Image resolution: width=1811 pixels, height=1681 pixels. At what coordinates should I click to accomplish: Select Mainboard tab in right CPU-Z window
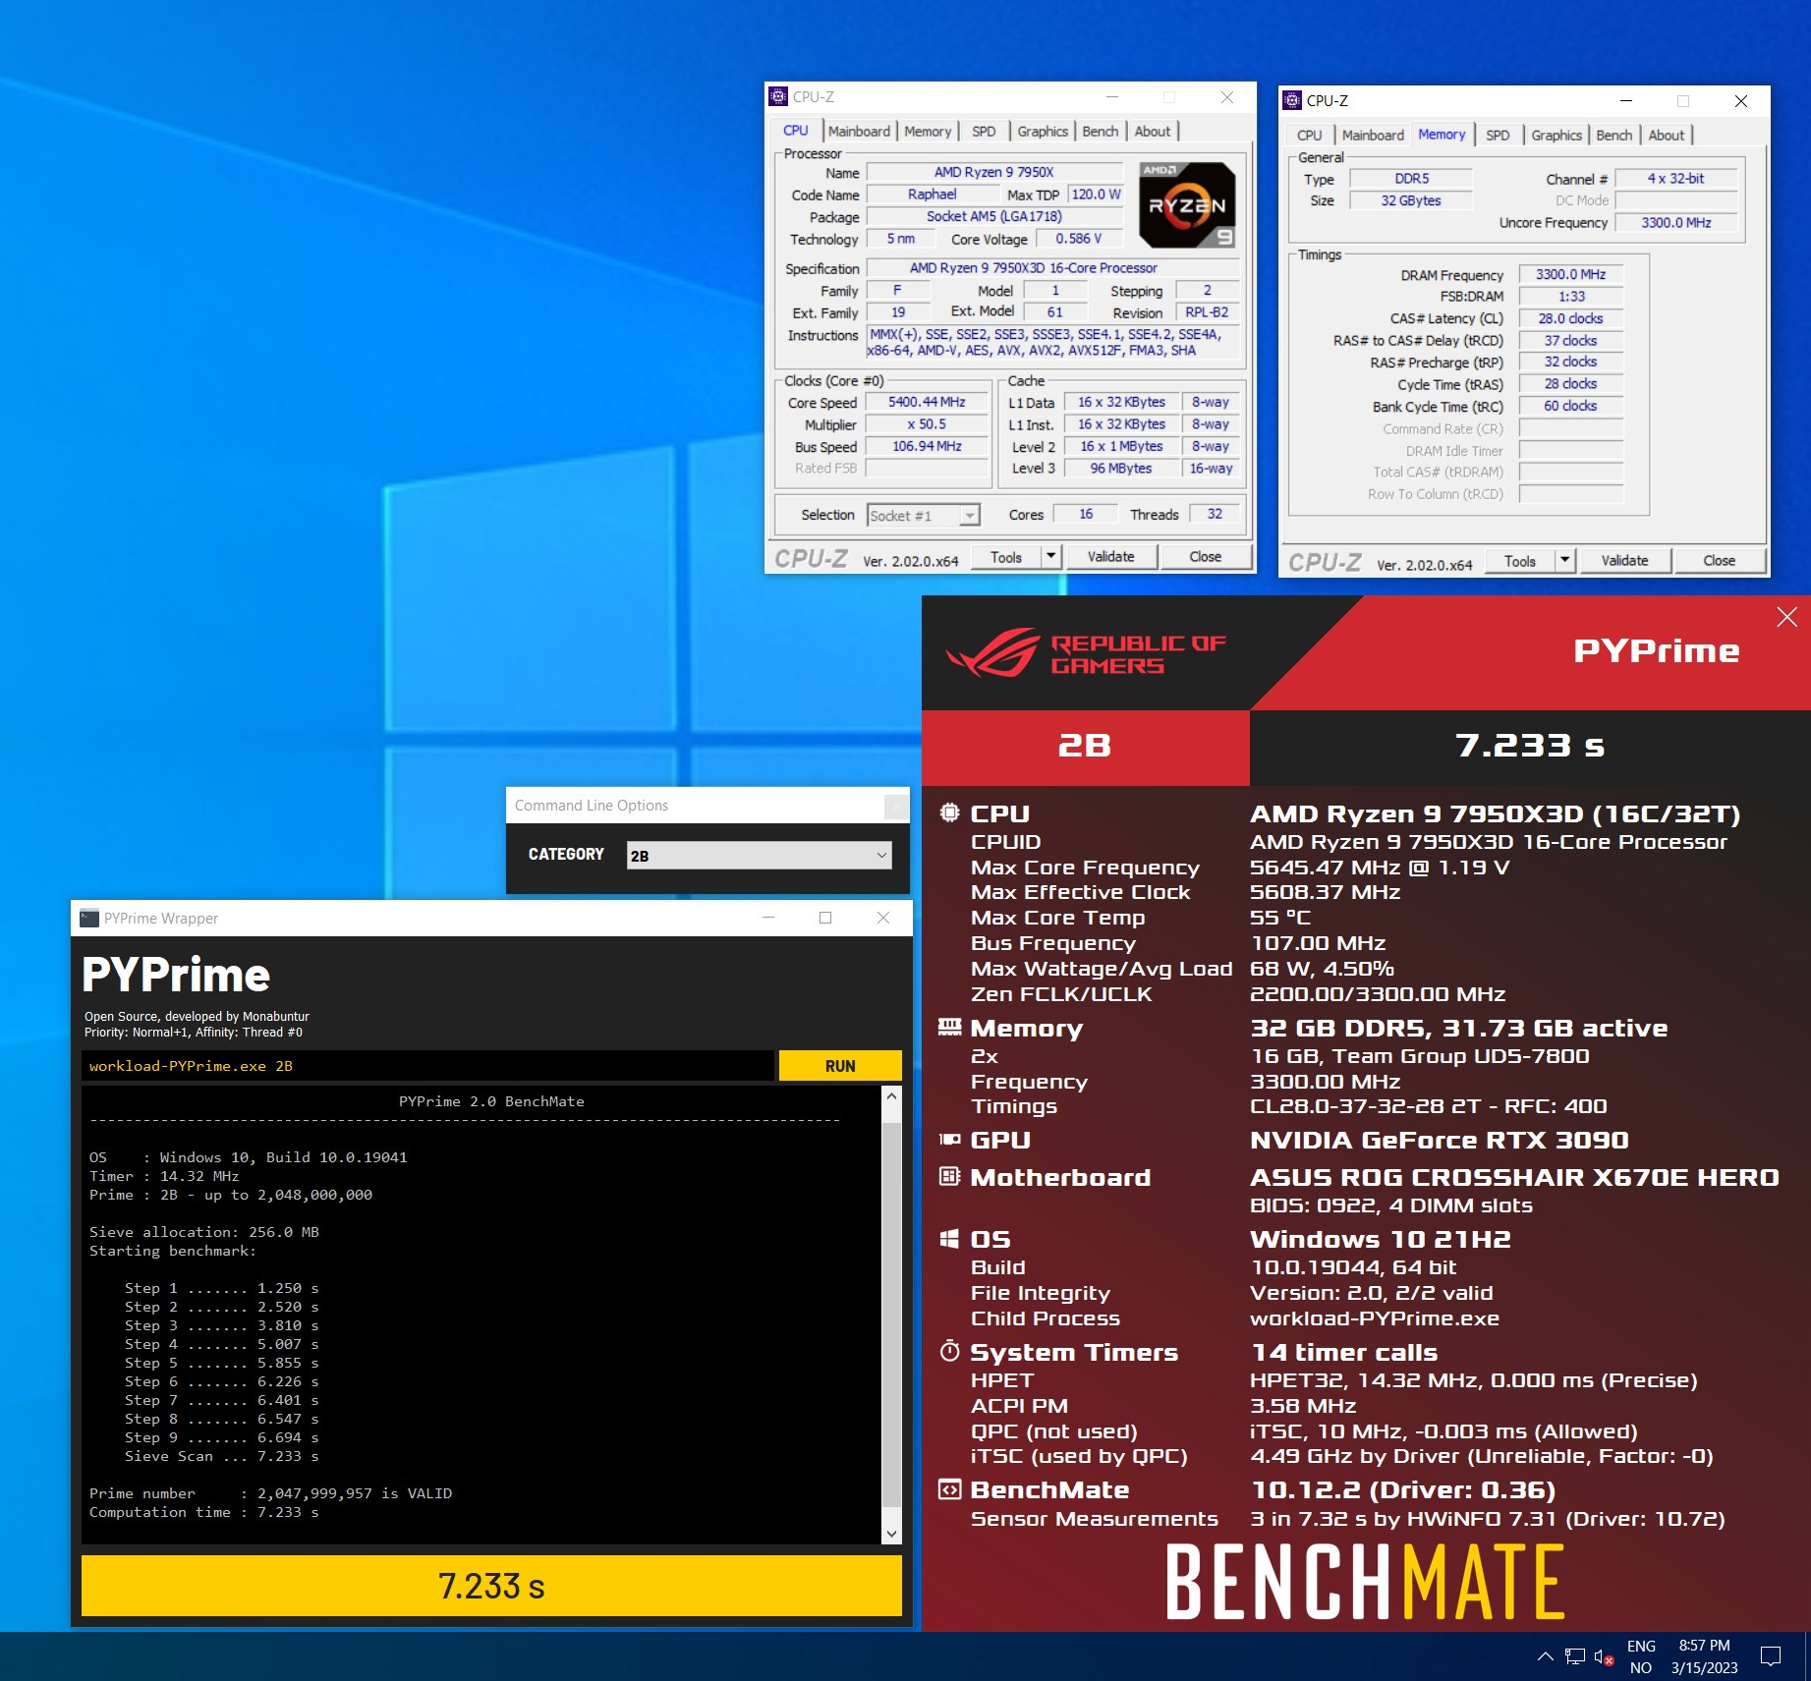coord(1373,135)
